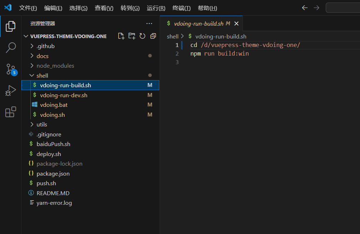The width and height of the screenshot is (360, 234).
Task: Open the 查看(V) menu
Action: coord(104,8)
